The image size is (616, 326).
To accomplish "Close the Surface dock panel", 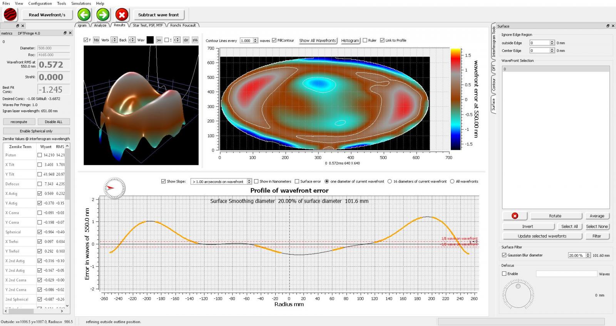I will pyautogui.click(x=613, y=26).
